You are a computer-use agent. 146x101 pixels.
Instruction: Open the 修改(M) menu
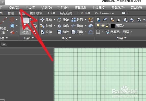[x=80, y=8]
